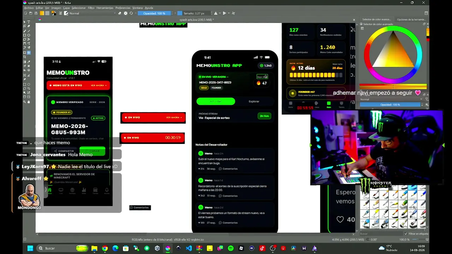452x254 pixels.
Task: Select the Text tool in toolbox
Action: [x=29, y=22]
